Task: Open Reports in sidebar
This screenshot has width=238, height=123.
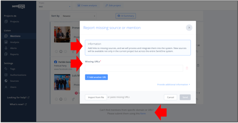Action: (x=14, y=54)
